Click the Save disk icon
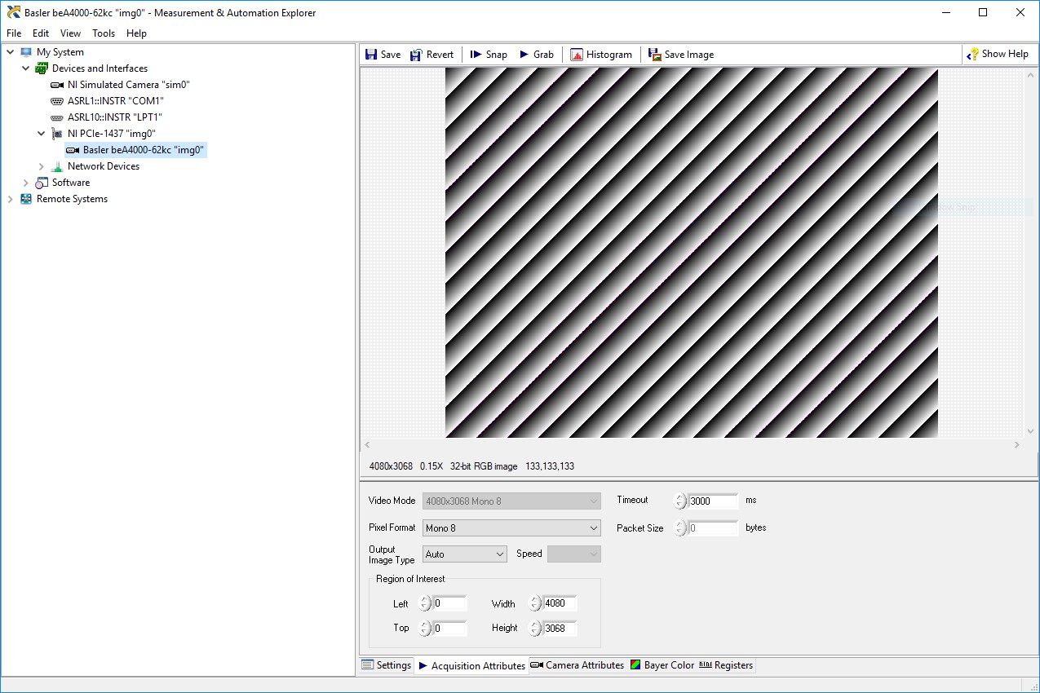 tap(370, 55)
